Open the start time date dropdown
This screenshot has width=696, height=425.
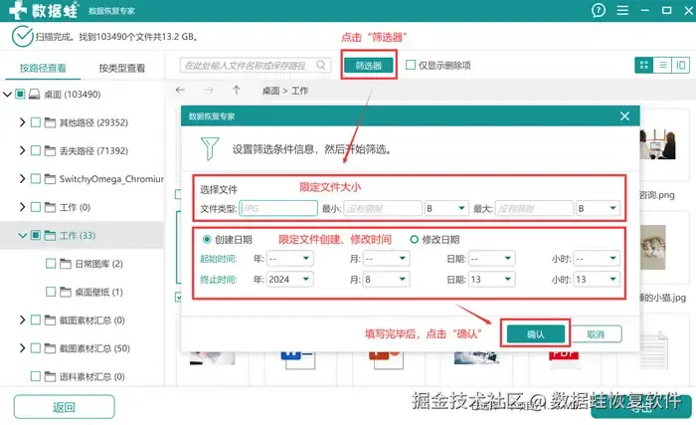pos(491,259)
